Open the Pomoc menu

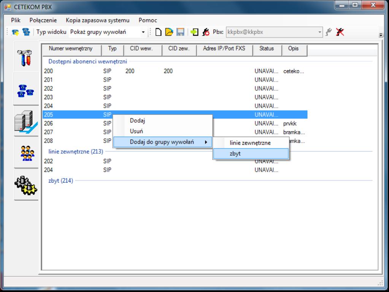[x=148, y=21]
